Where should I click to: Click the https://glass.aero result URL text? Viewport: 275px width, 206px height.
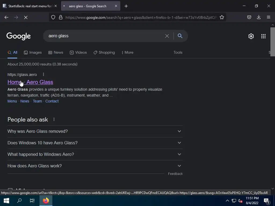[x=22, y=75]
